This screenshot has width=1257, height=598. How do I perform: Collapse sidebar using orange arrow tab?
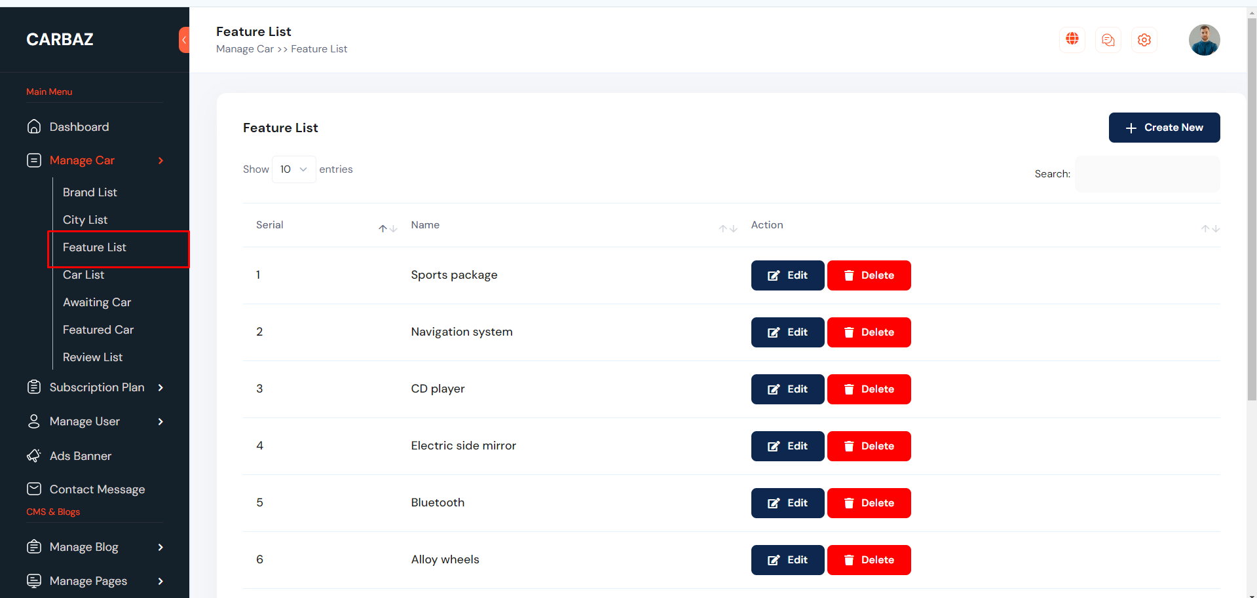pyautogui.click(x=184, y=40)
